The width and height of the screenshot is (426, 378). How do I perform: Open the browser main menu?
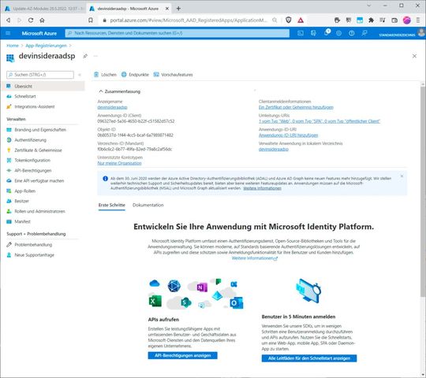pos(418,20)
